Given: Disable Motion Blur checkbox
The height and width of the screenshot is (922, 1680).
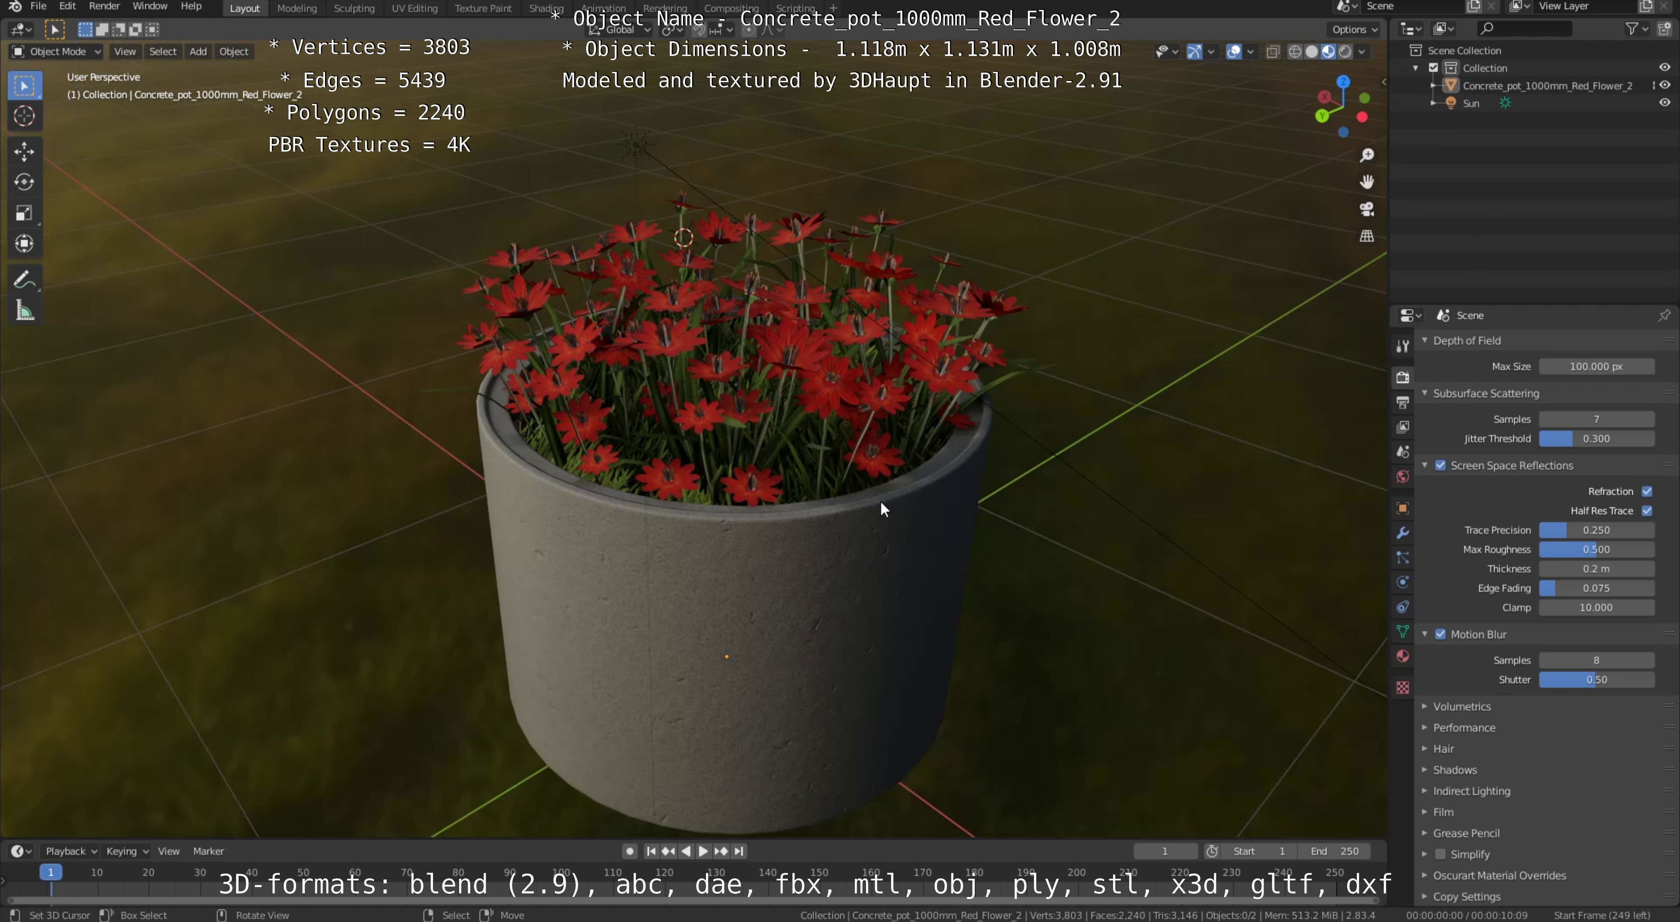Looking at the screenshot, I should point(1441,634).
